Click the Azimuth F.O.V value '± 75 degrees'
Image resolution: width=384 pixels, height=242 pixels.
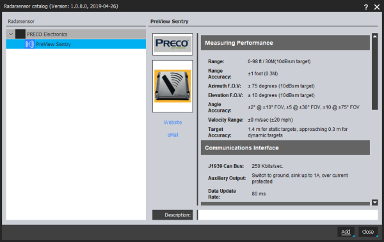(x=281, y=86)
